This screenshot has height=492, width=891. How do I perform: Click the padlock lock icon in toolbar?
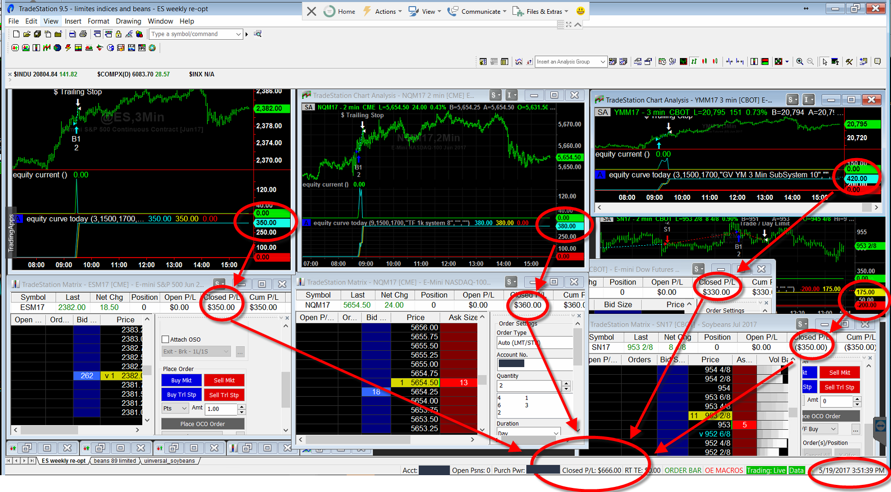(x=118, y=34)
